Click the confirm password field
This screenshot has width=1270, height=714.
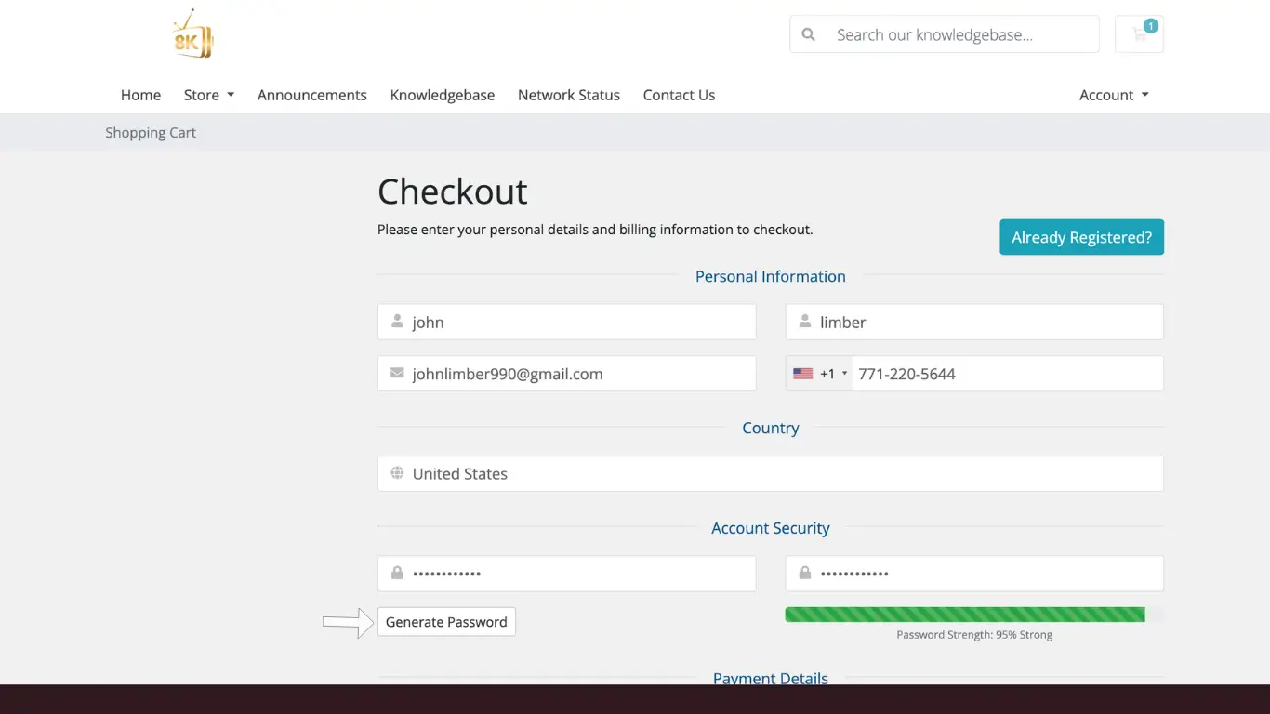tap(974, 574)
